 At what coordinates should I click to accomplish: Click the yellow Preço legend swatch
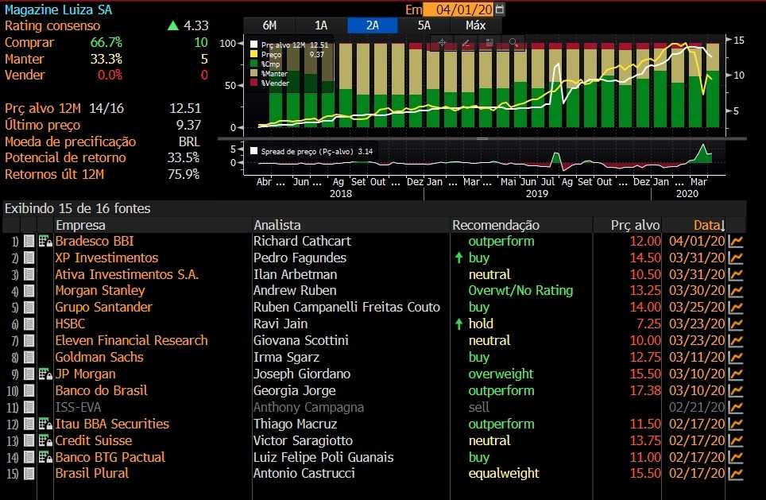253,54
